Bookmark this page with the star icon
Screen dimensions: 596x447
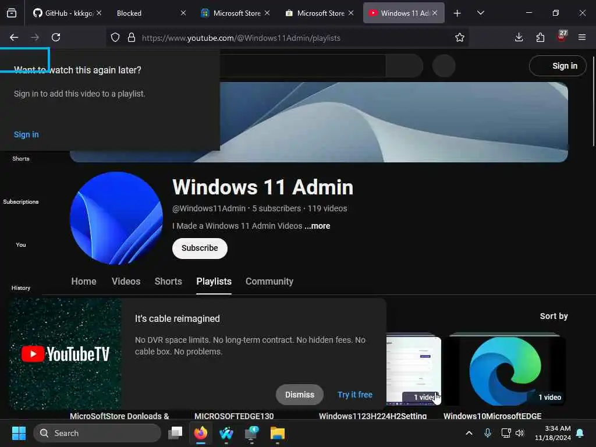460,37
